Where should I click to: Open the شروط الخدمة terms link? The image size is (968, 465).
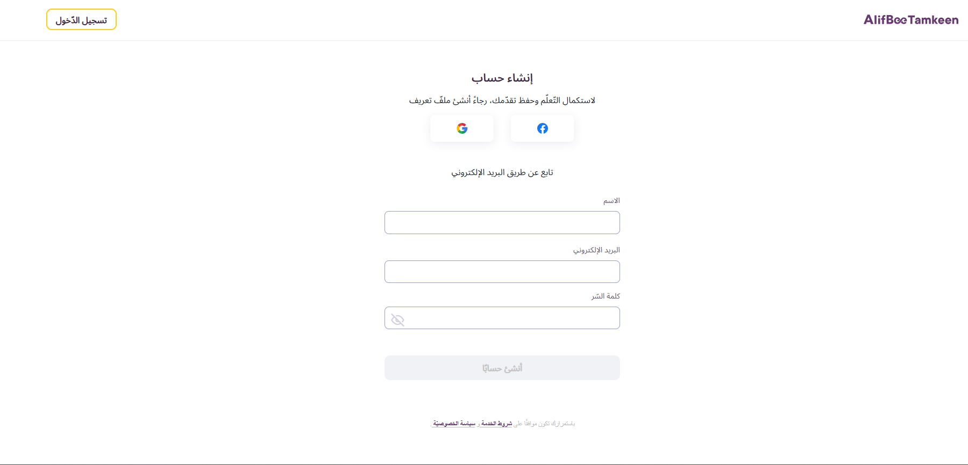(x=497, y=424)
